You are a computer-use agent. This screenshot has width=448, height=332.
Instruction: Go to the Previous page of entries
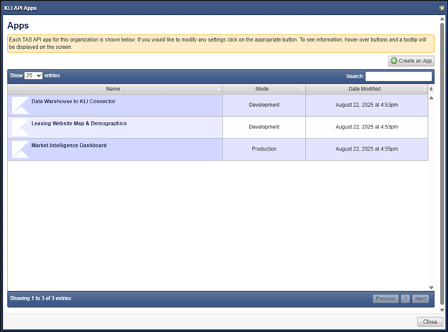(x=386, y=298)
